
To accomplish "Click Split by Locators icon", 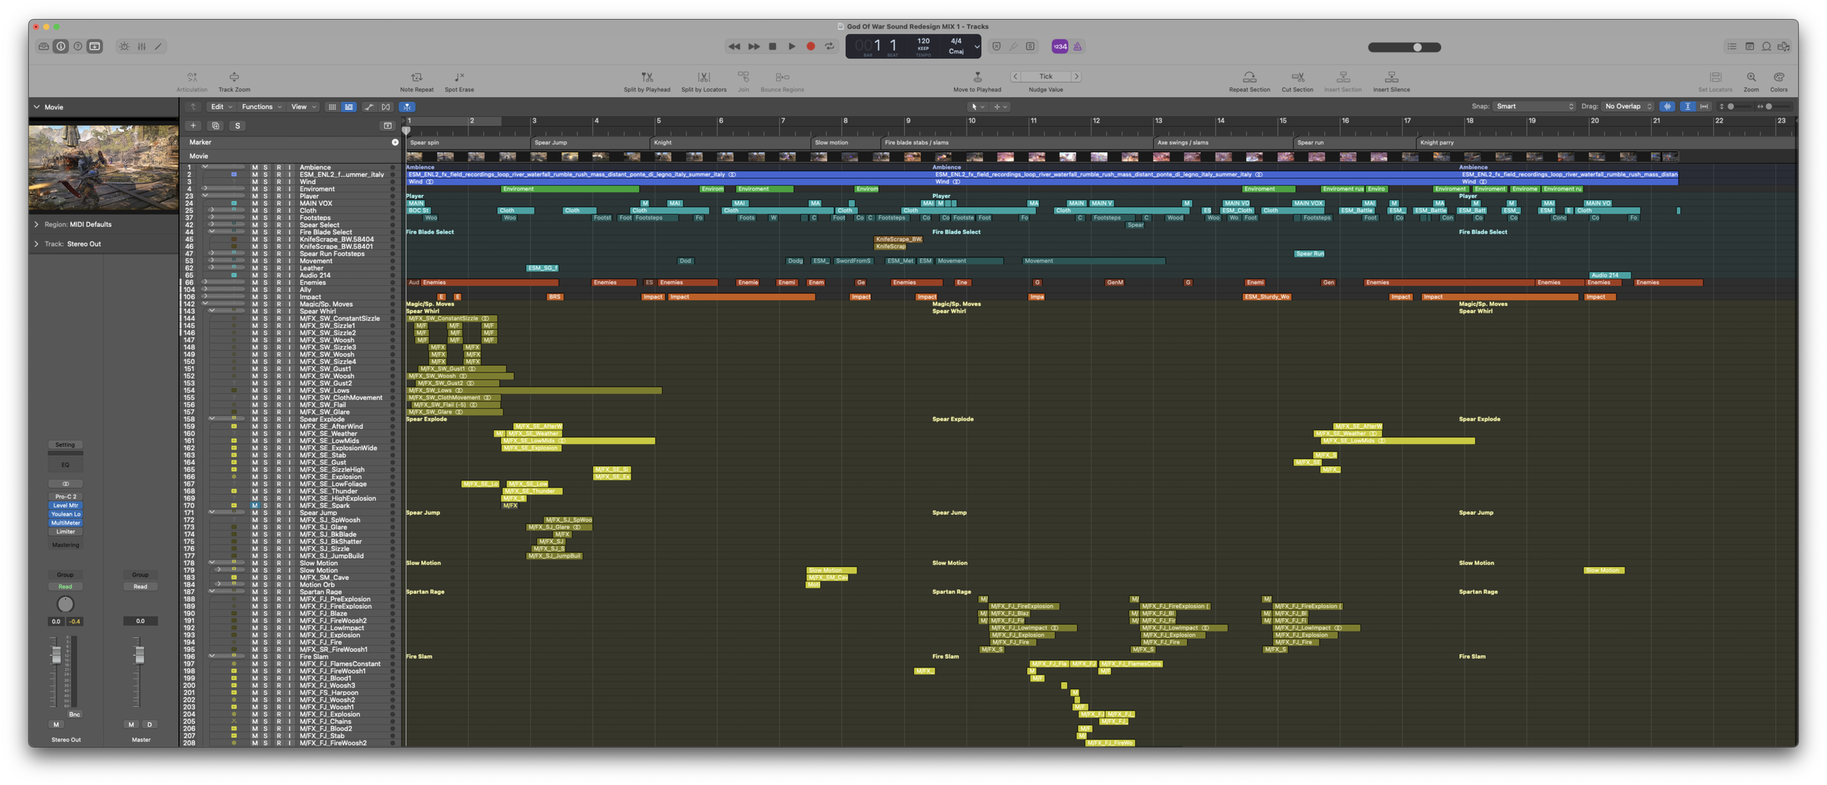I will click(x=704, y=77).
